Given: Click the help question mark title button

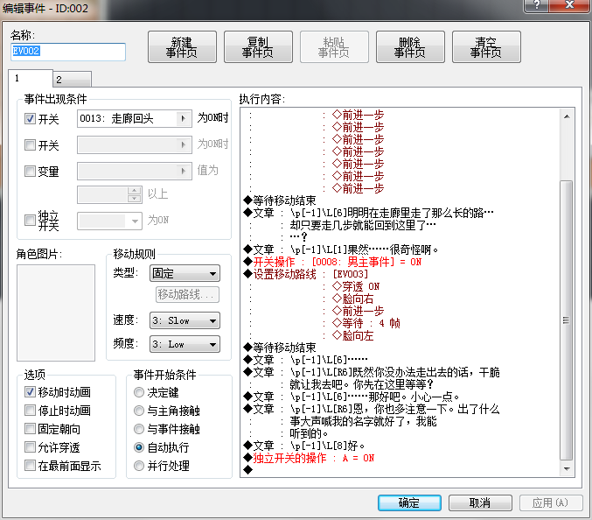Looking at the screenshot, I should 537,5.
